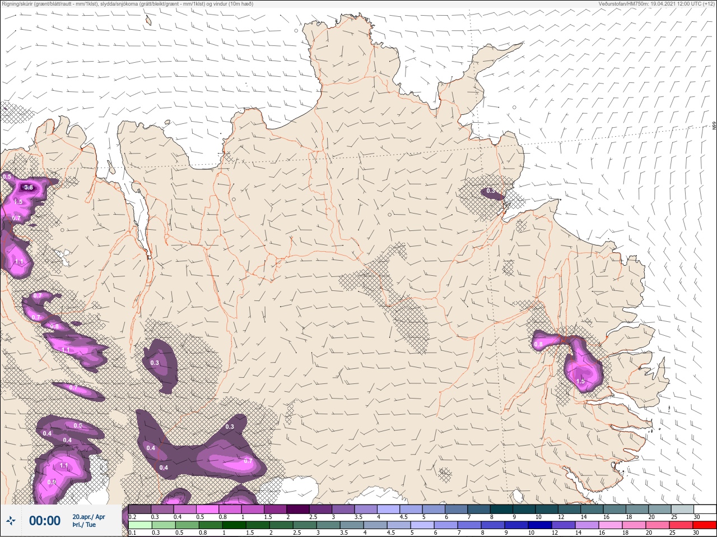Screen dimensions: 717x537
Task: Click the 00:00 forecast time display
Action: (45, 521)
